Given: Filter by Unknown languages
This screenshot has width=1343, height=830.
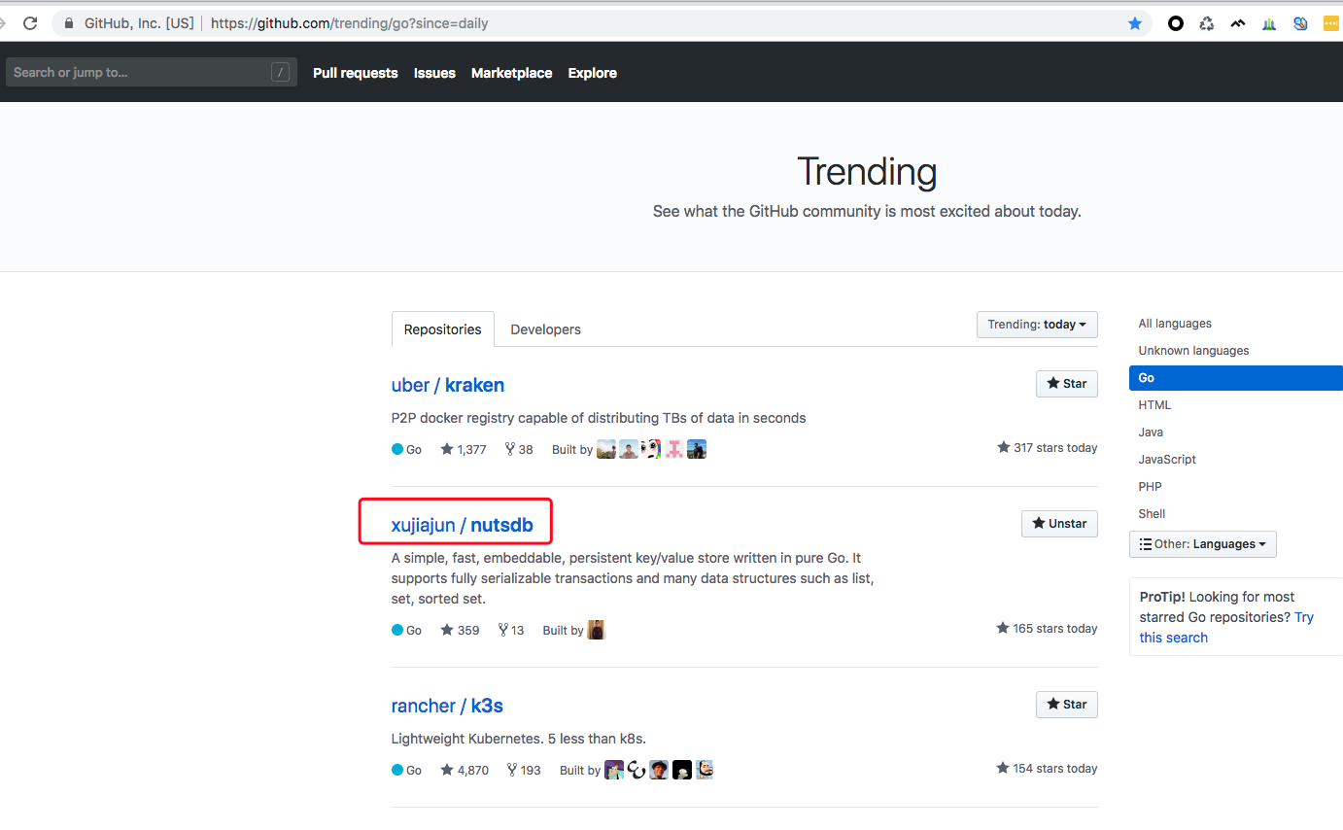Looking at the screenshot, I should (1193, 351).
